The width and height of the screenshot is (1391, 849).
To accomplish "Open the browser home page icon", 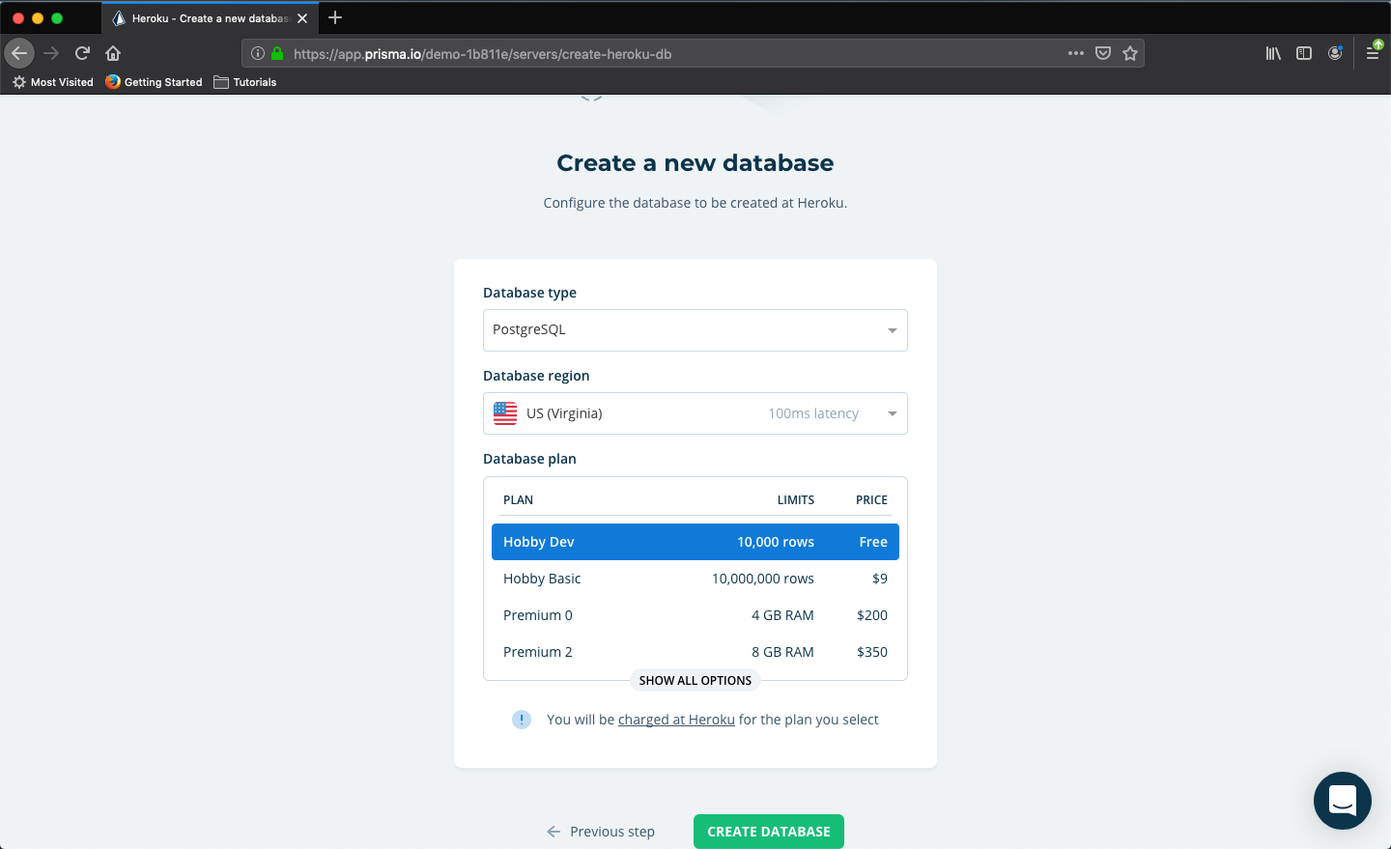I will pos(113,53).
